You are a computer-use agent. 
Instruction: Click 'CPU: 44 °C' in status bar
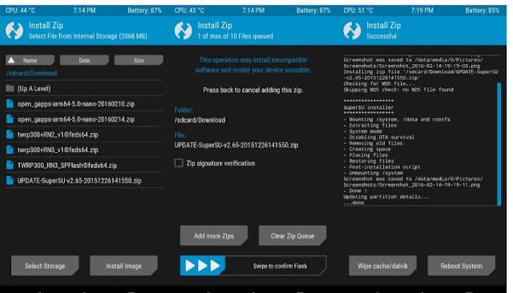[20, 10]
